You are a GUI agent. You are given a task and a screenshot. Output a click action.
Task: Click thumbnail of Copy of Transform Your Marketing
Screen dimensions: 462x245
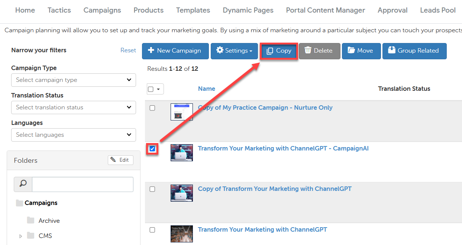pos(182,193)
